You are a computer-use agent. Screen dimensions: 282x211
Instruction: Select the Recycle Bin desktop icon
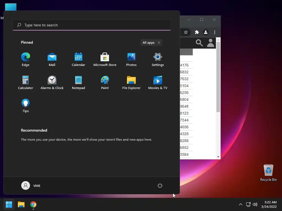coord(268,173)
